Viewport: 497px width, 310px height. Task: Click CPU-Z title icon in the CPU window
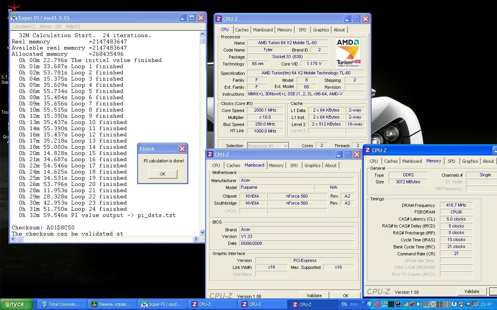click(x=219, y=19)
